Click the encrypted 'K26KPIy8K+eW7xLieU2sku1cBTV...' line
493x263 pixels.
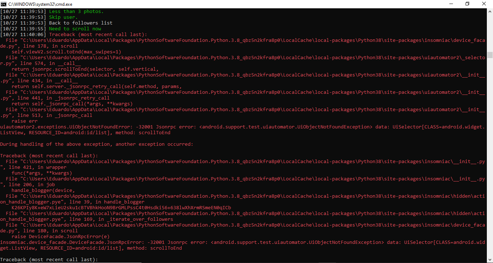point(121,208)
